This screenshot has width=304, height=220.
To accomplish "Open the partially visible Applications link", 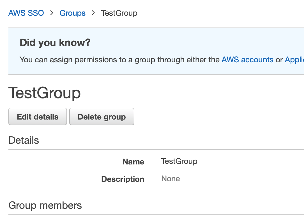I will 294,59.
